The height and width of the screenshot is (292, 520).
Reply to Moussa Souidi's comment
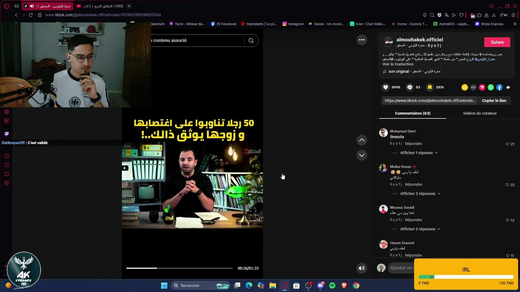(413, 220)
